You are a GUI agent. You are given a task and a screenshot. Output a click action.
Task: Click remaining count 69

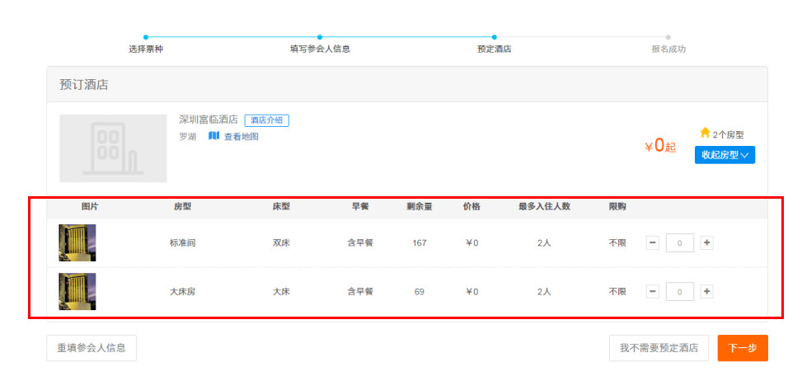[420, 292]
